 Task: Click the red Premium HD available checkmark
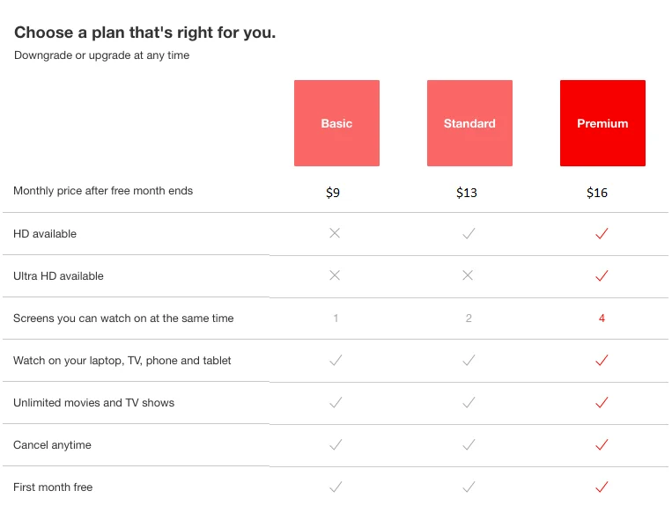point(602,233)
